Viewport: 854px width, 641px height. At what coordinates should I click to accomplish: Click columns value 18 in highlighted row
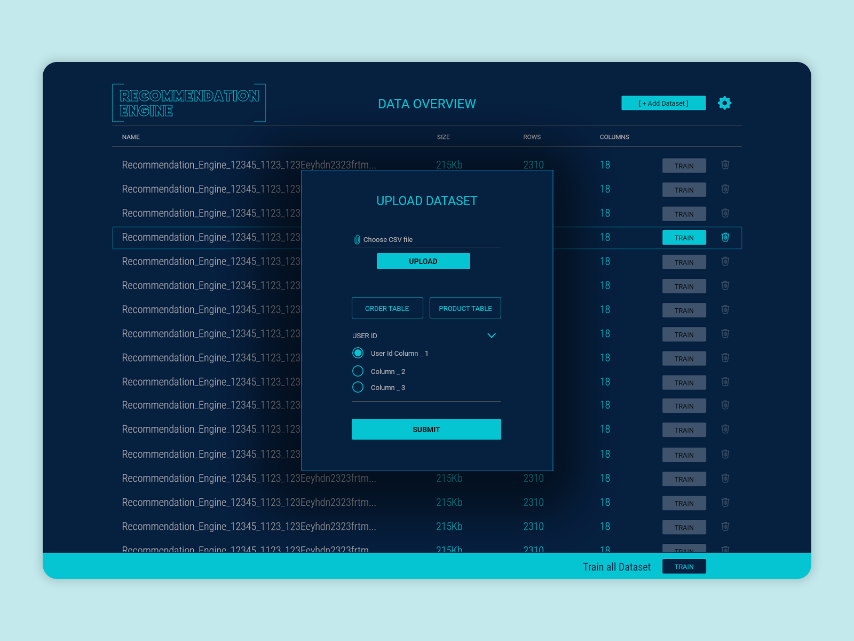605,237
